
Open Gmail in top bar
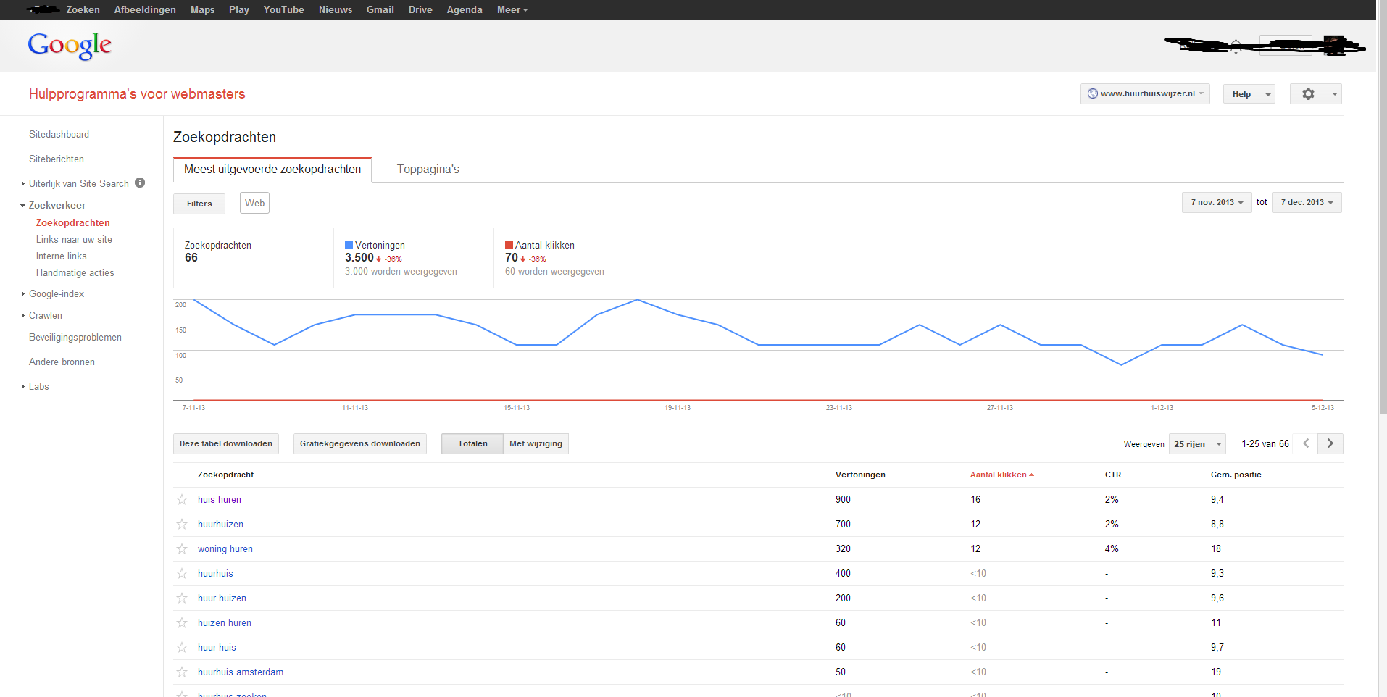point(380,9)
